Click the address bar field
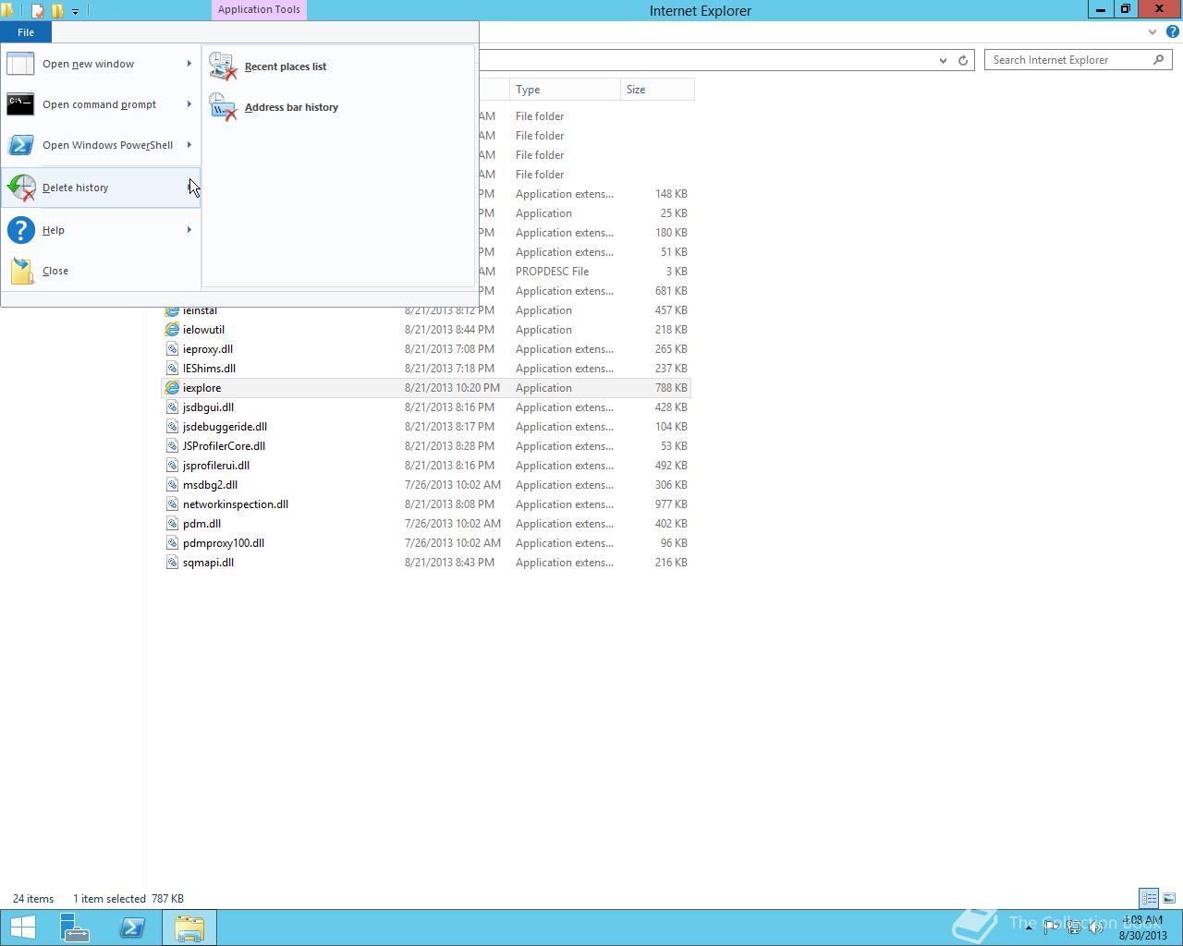1183x946 pixels. coord(707,60)
